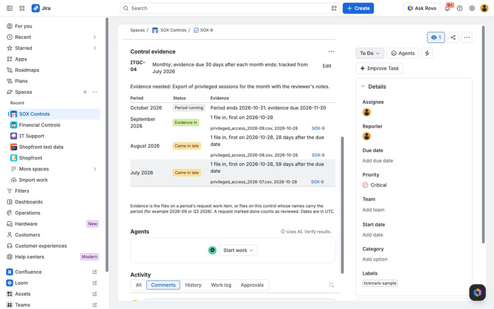Open the Control evidence panel more options
The image size is (494, 309).
331,51
